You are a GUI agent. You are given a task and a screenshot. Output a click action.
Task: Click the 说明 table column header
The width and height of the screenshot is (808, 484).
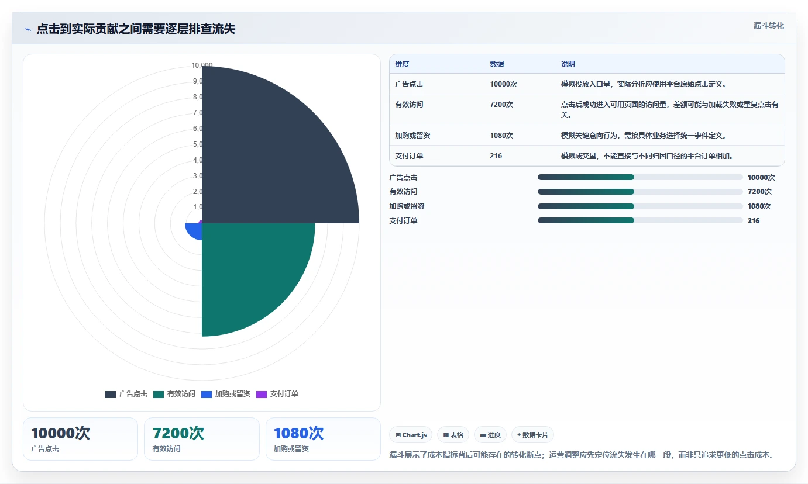568,64
